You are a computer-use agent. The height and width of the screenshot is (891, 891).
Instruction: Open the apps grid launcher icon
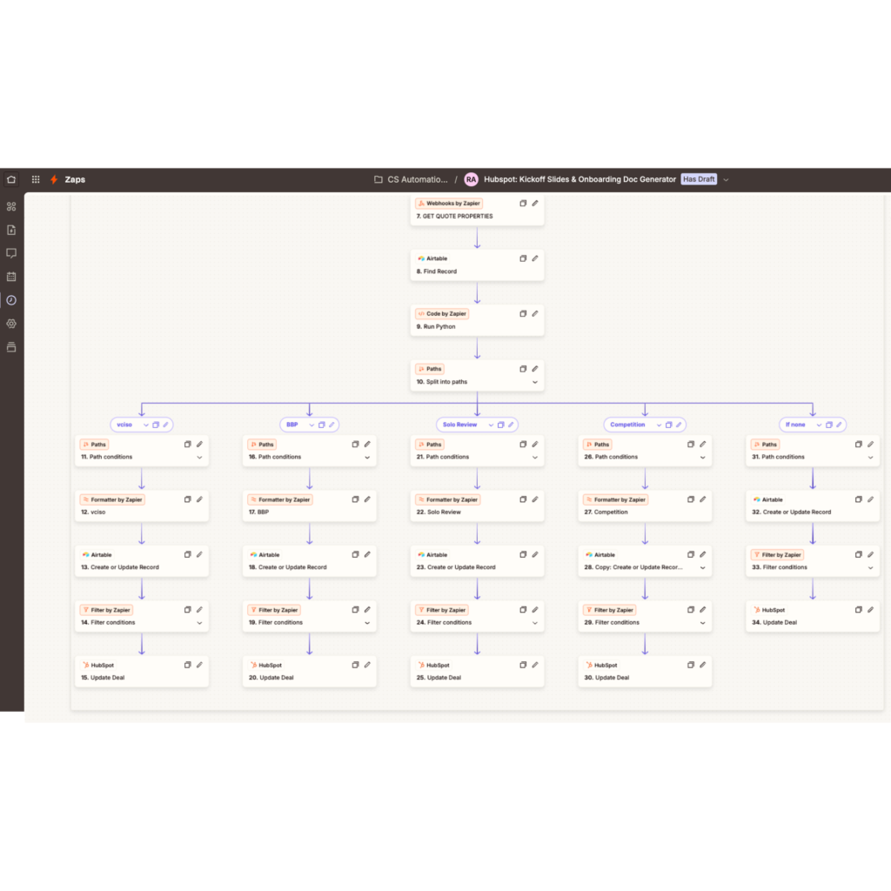(x=36, y=179)
